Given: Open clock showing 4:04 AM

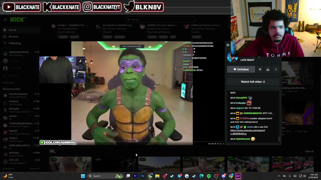Looking at the screenshot, I should [313, 176].
